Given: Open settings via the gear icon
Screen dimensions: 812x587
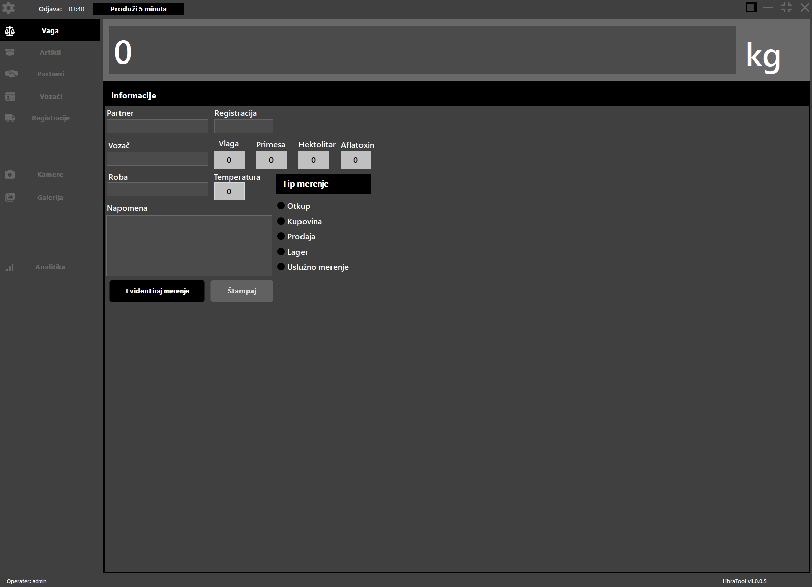Looking at the screenshot, I should click(x=9, y=8).
